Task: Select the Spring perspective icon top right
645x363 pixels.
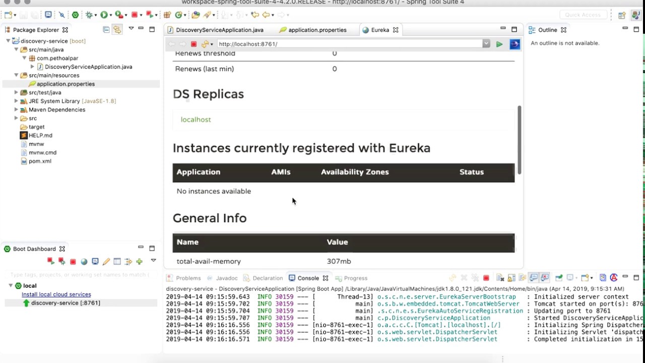Action: point(635,15)
